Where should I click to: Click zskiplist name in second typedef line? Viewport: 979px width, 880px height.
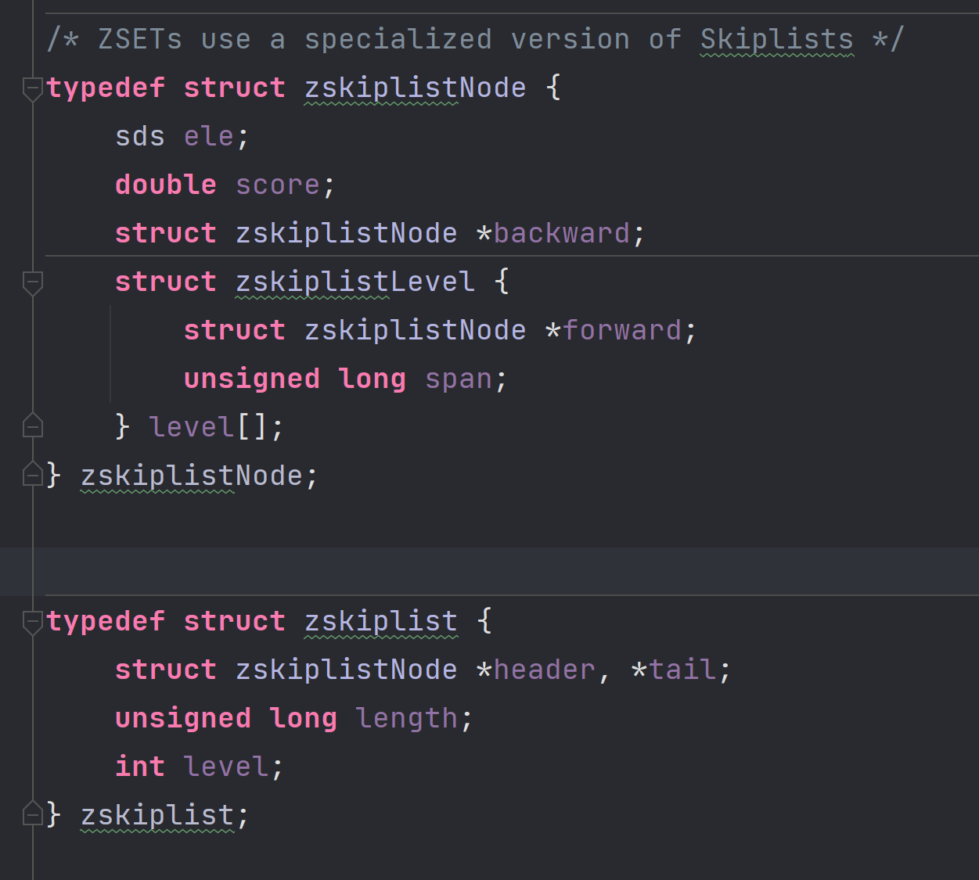(380, 621)
